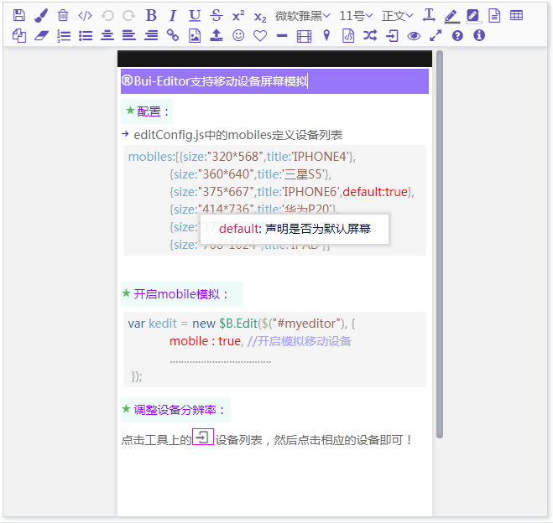This screenshot has width=553, height=523.
Task: Toggle italic text style
Action: (x=173, y=15)
